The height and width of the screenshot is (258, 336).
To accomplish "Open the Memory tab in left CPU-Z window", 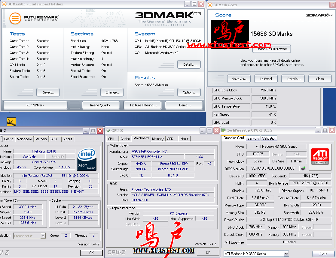I will [41, 139].
